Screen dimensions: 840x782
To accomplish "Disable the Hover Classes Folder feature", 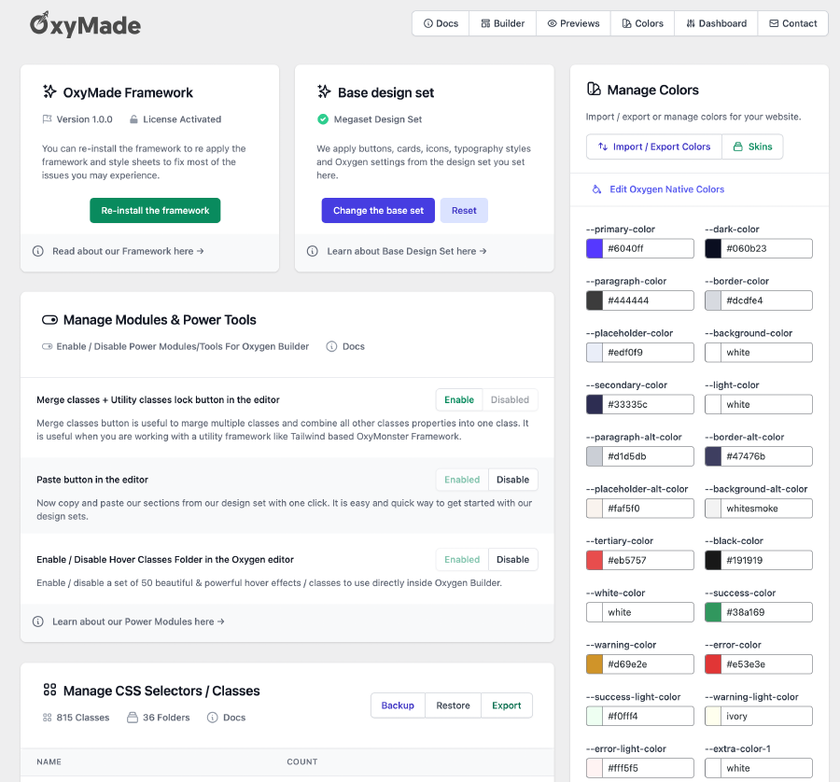I will point(512,559).
